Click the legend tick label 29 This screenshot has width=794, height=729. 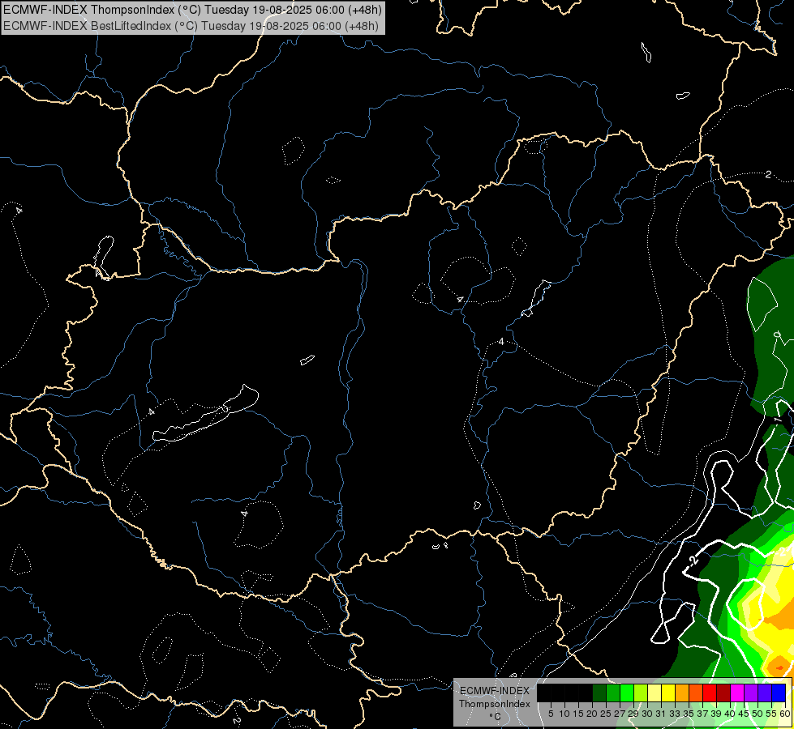click(x=634, y=714)
